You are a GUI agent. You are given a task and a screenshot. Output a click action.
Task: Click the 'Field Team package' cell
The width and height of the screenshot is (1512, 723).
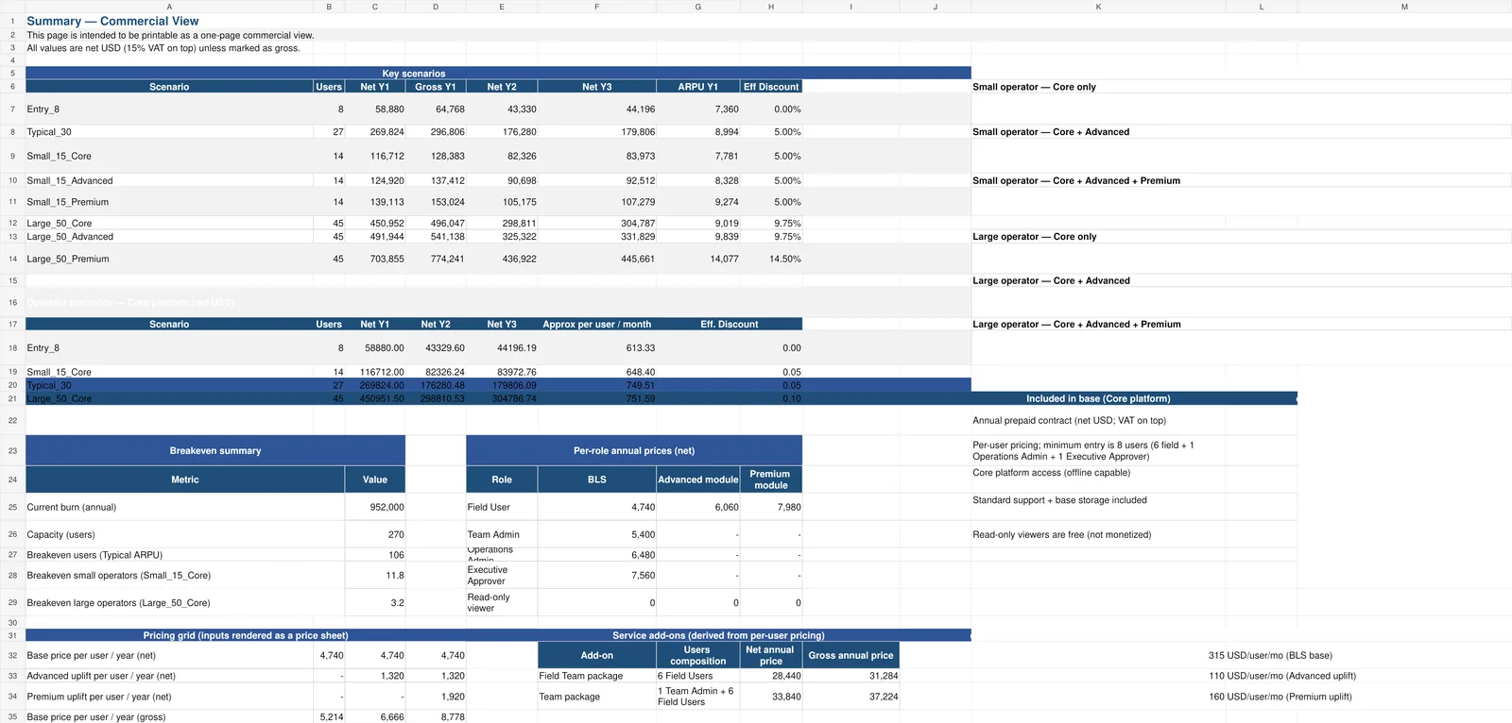pyautogui.click(x=596, y=676)
